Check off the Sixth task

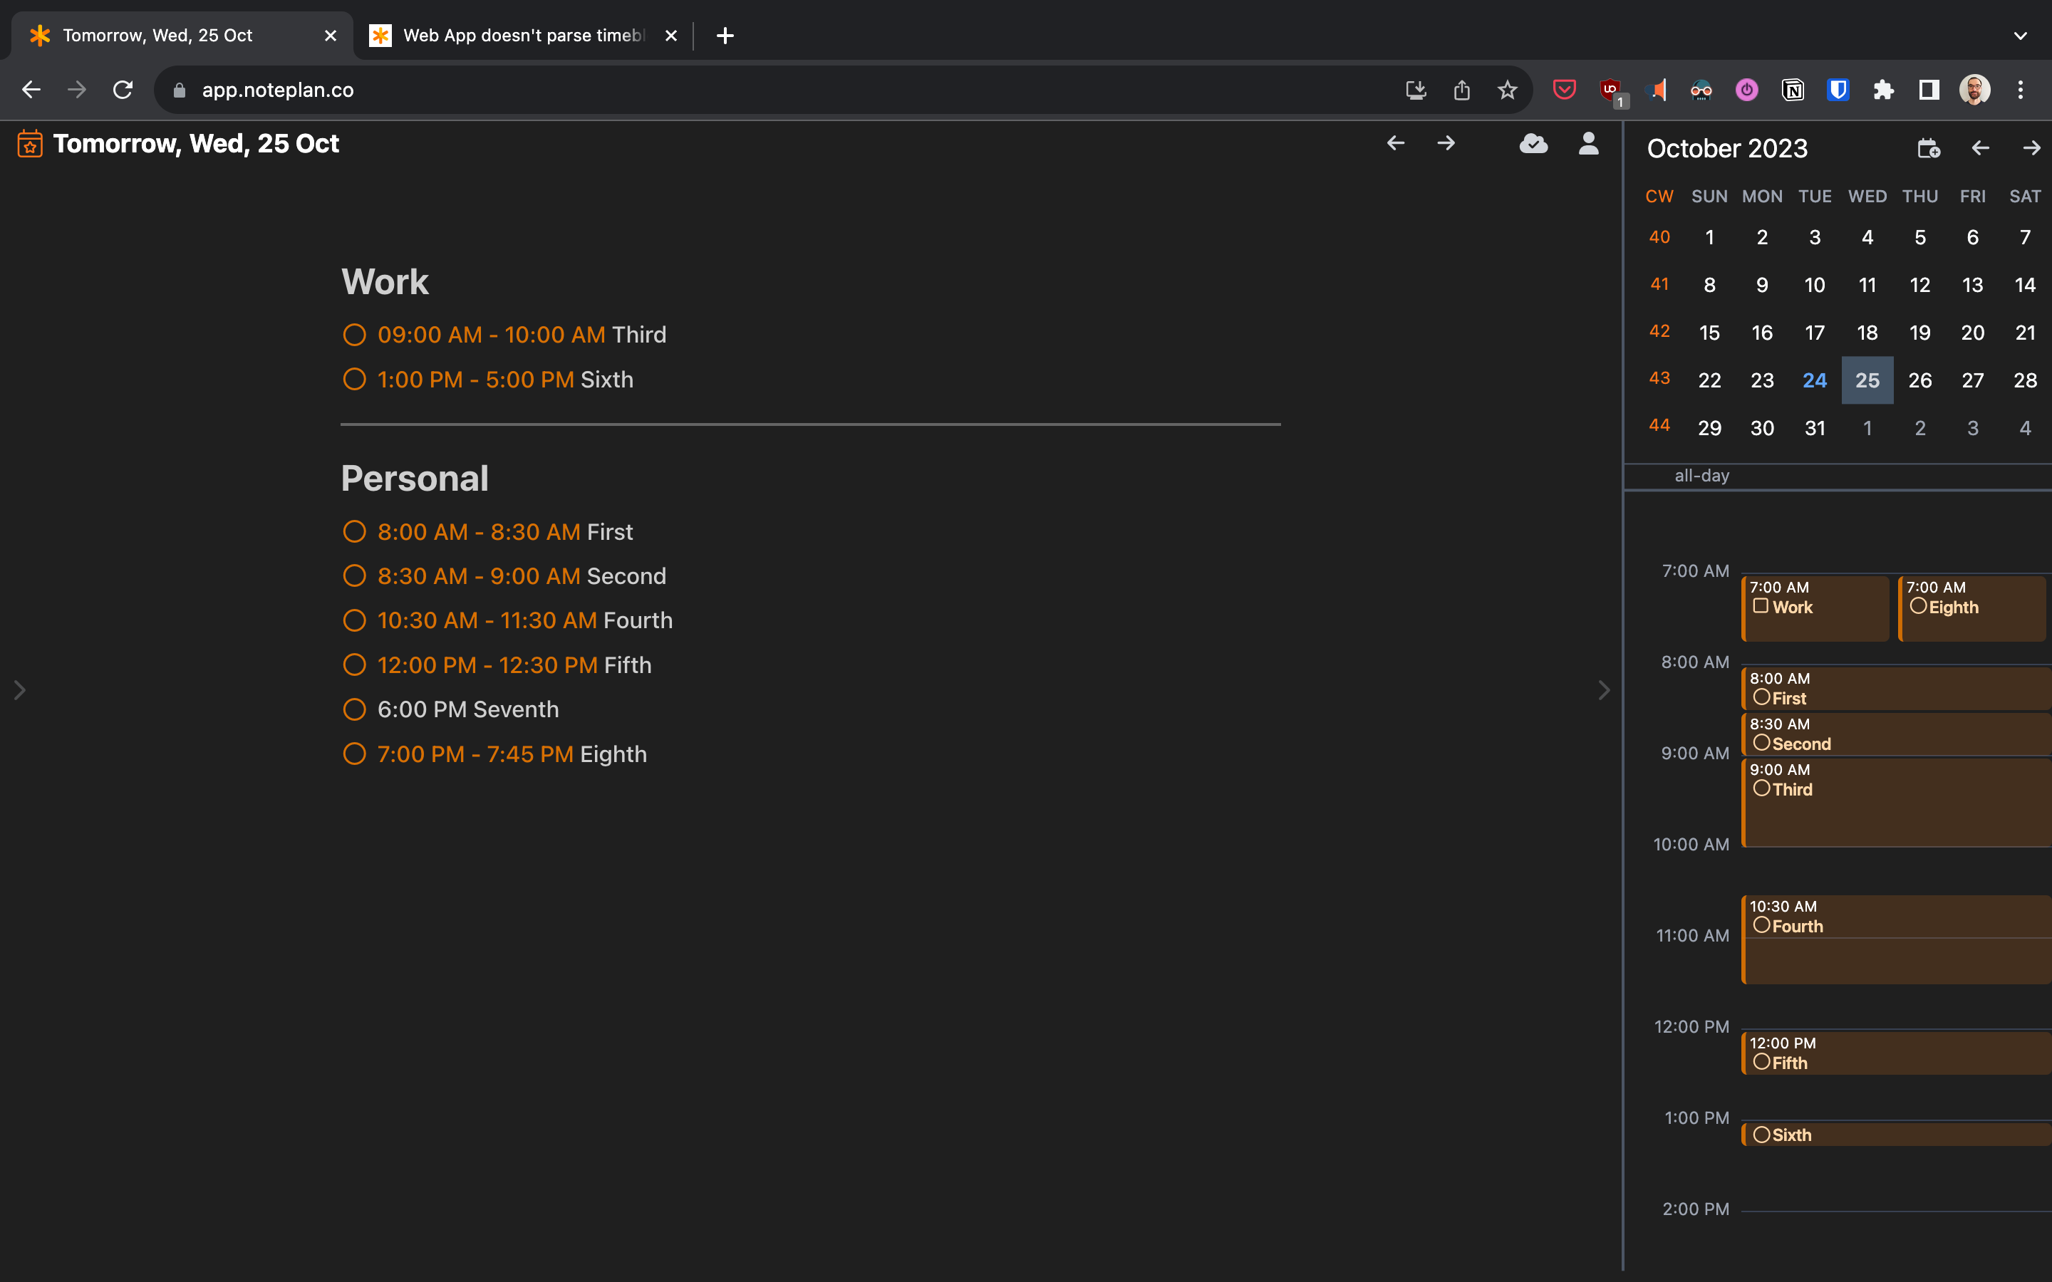coord(354,379)
